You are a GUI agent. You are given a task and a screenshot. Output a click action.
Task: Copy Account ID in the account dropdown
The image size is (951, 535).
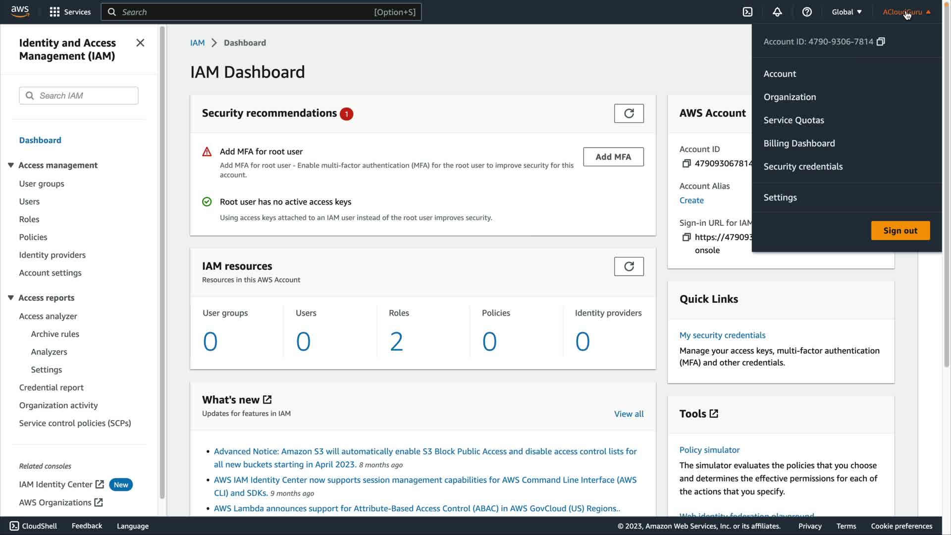tap(881, 42)
